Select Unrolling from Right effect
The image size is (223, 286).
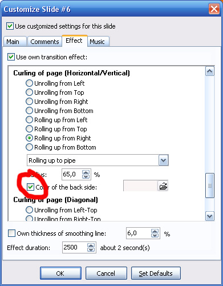(x=29, y=101)
